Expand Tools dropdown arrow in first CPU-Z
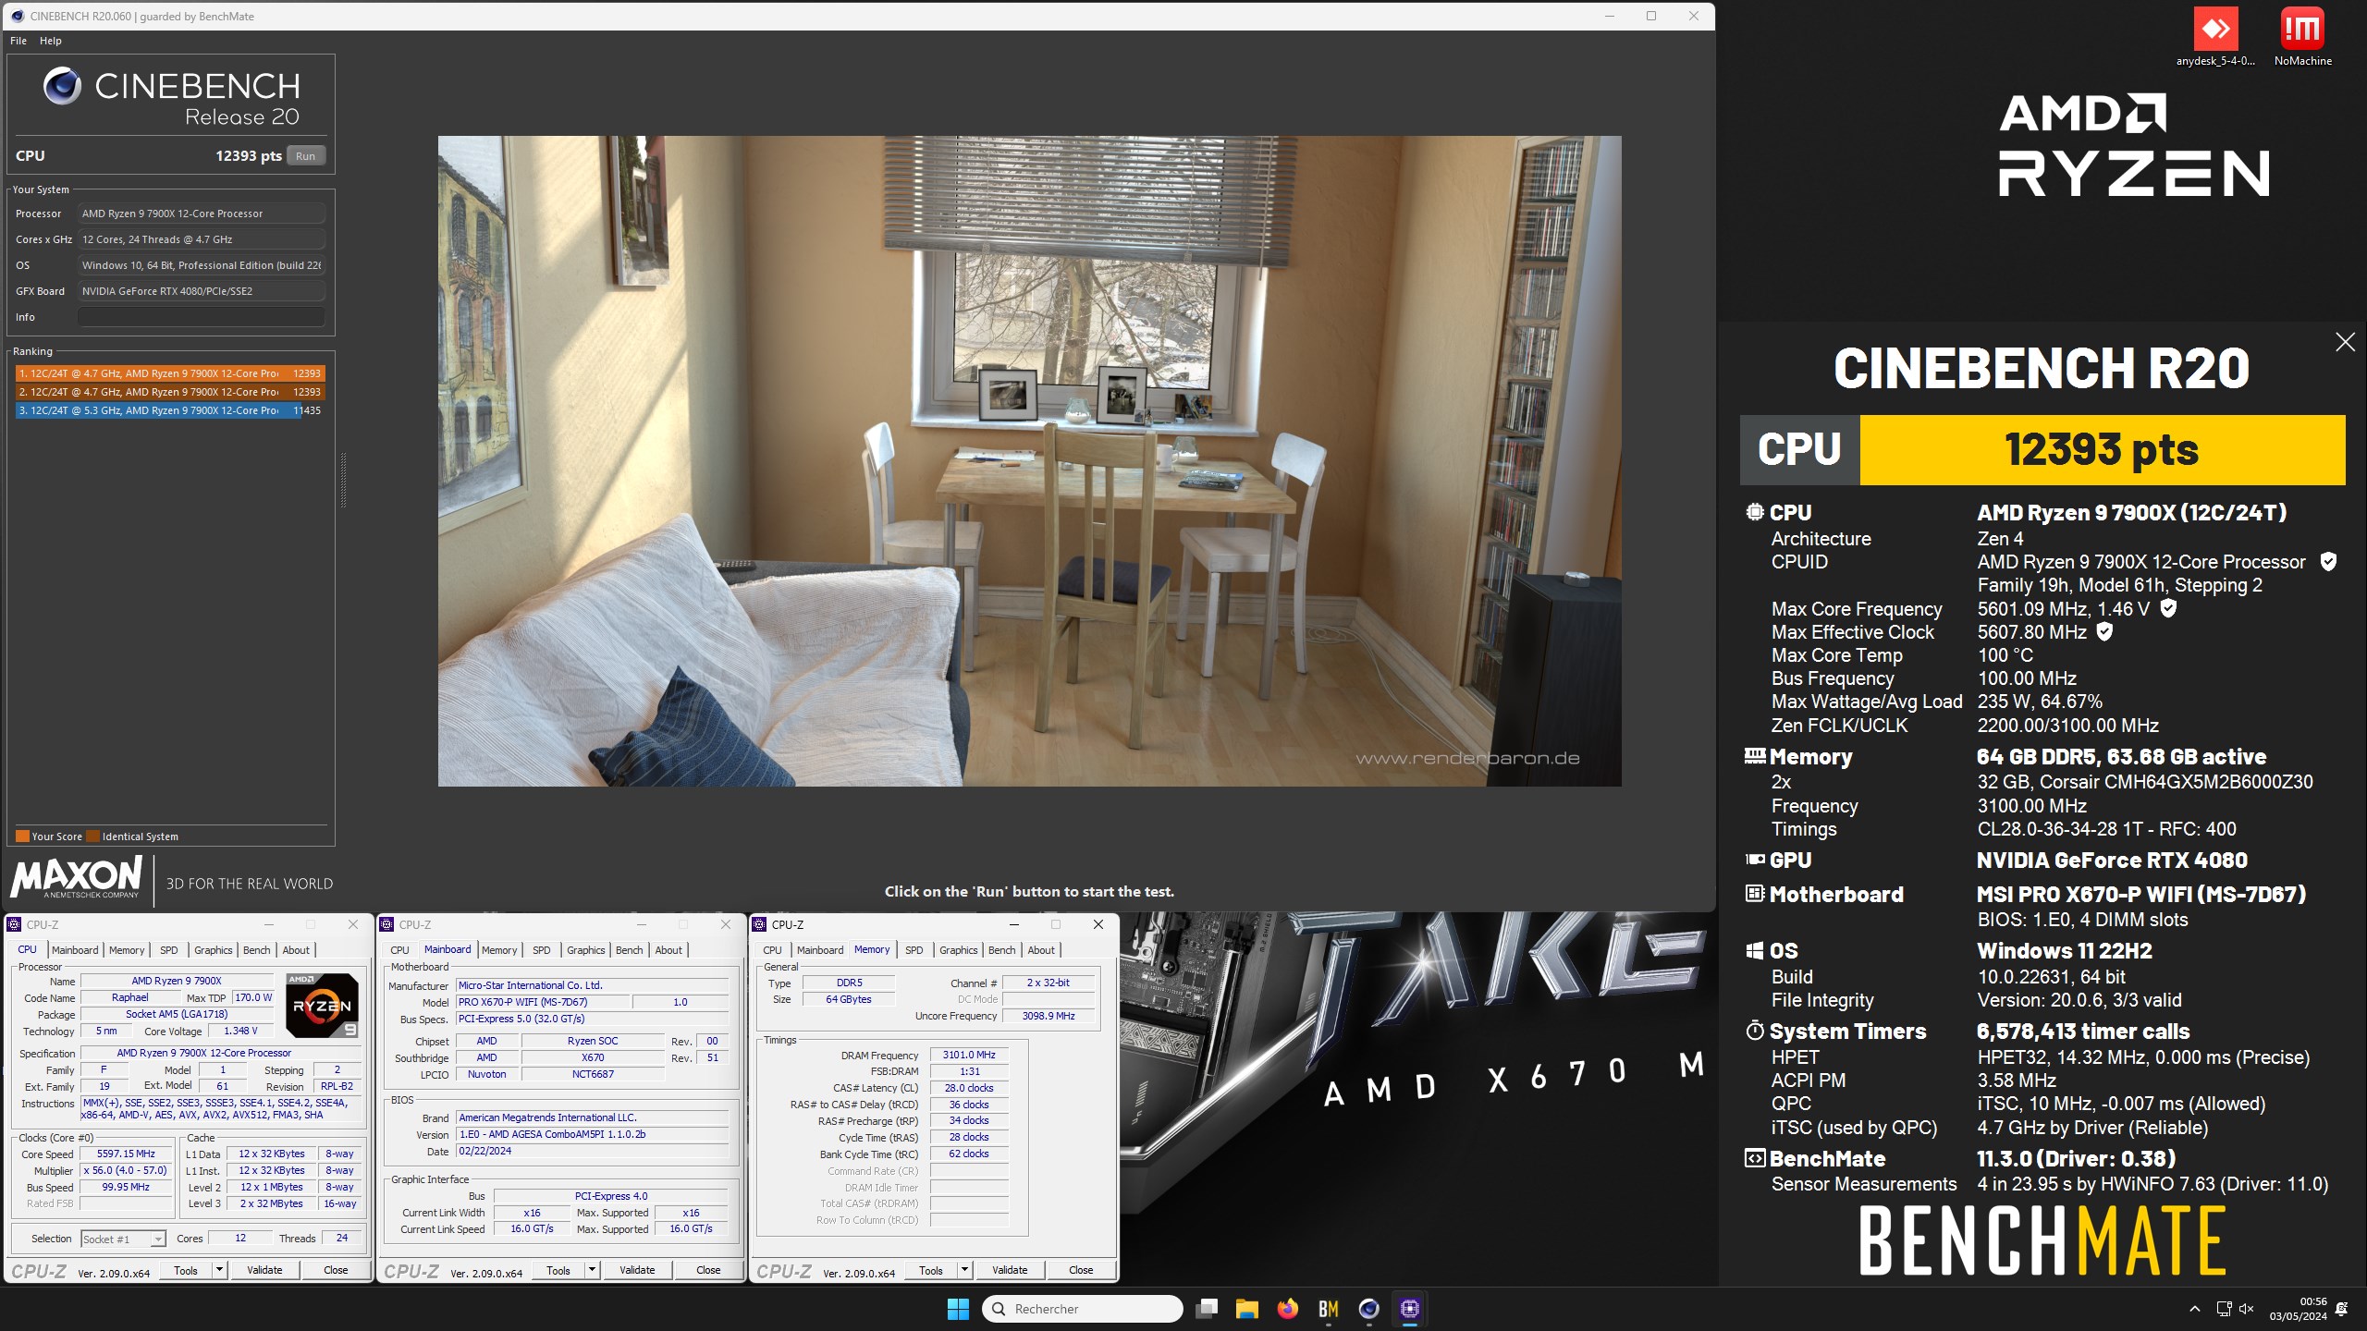2367x1331 pixels. (x=220, y=1270)
